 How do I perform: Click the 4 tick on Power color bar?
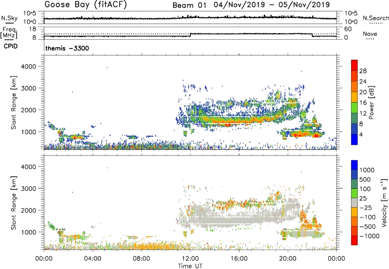tap(361, 134)
